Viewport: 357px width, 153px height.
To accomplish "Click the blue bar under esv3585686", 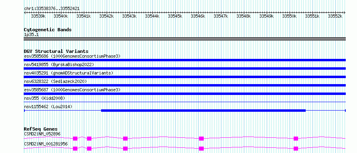I will click(185, 60).
